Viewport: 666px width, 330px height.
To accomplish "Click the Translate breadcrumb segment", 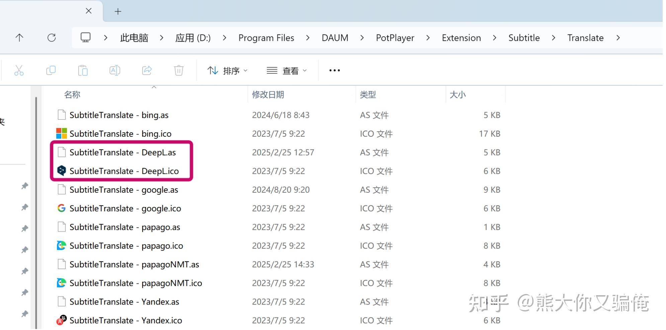I will [x=586, y=38].
